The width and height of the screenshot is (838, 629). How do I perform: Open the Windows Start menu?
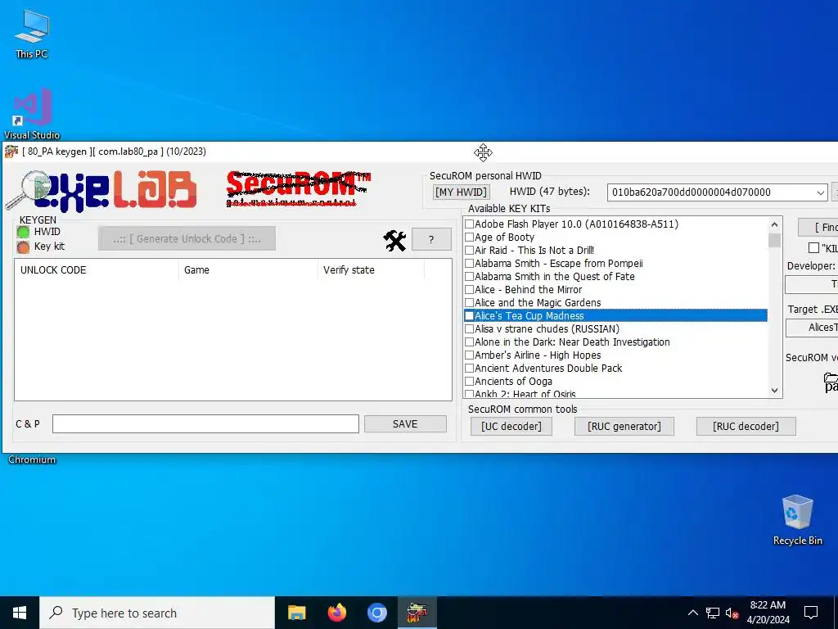[x=20, y=613]
